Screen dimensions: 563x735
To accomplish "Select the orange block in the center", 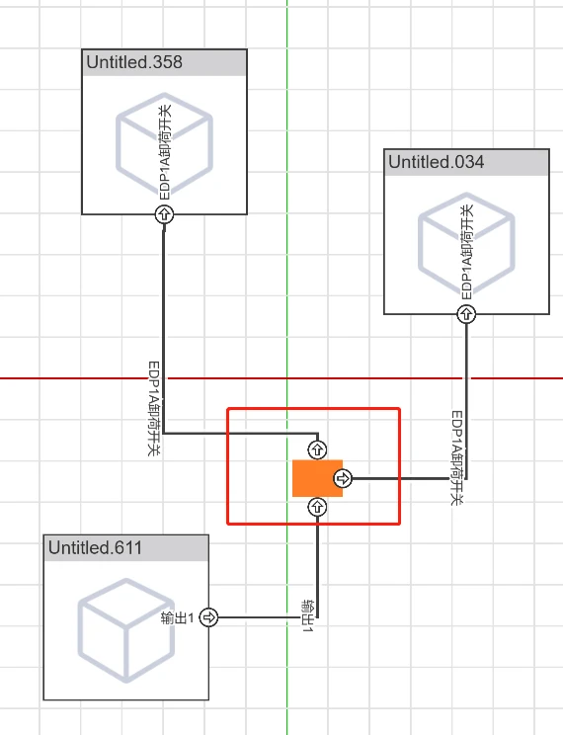I will click(x=317, y=478).
